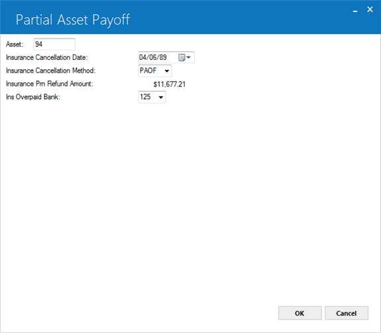381x333 pixels.
Task: Close the Partial Asset Payoff window
Action: pos(370,10)
